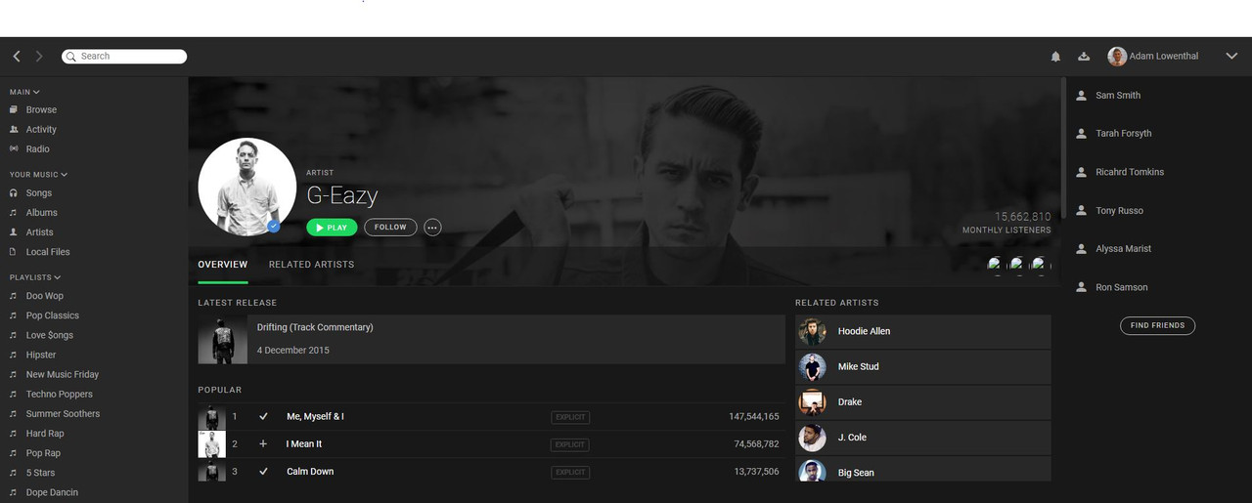The width and height of the screenshot is (1252, 503).
Task: Play G-Eazy with green PLAY button
Action: point(332,228)
